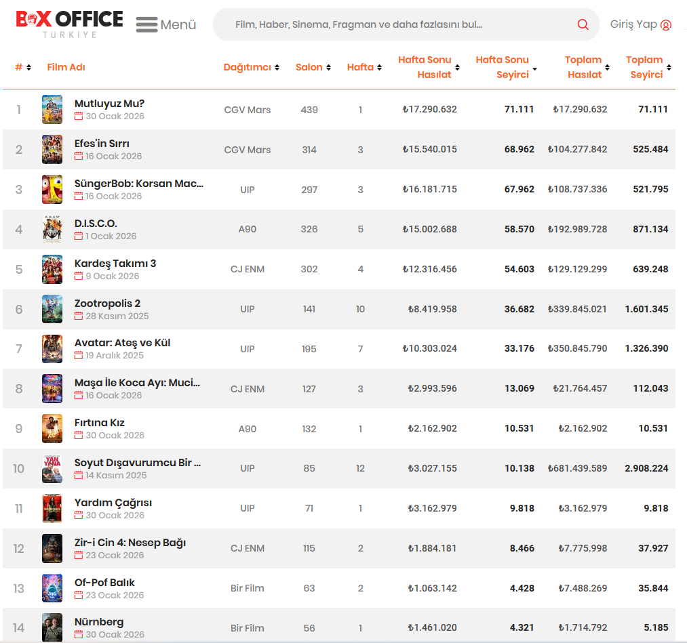Sort by Toplam Seyirci column
Viewport: 687px width, 643px height.
(648, 67)
